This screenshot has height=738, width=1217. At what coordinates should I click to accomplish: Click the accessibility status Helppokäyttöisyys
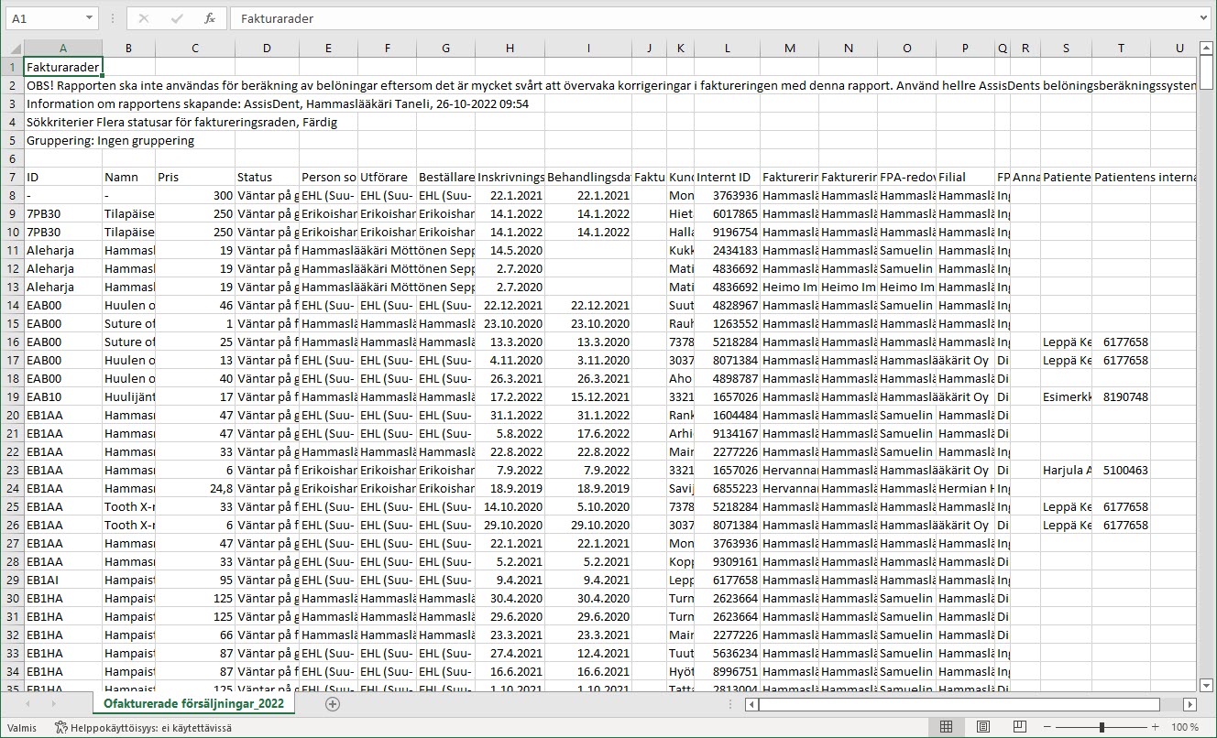click(151, 727)
